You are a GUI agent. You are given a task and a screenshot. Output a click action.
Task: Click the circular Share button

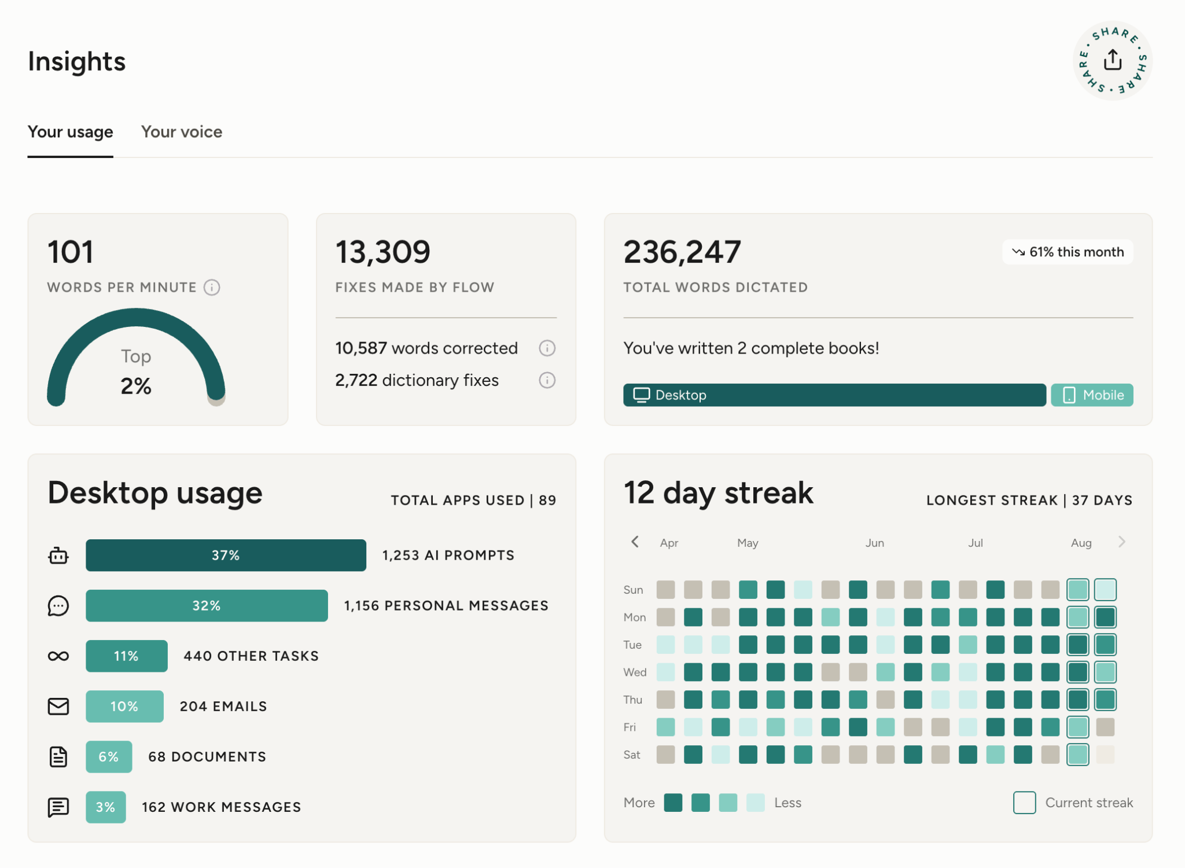point(1112,60)
